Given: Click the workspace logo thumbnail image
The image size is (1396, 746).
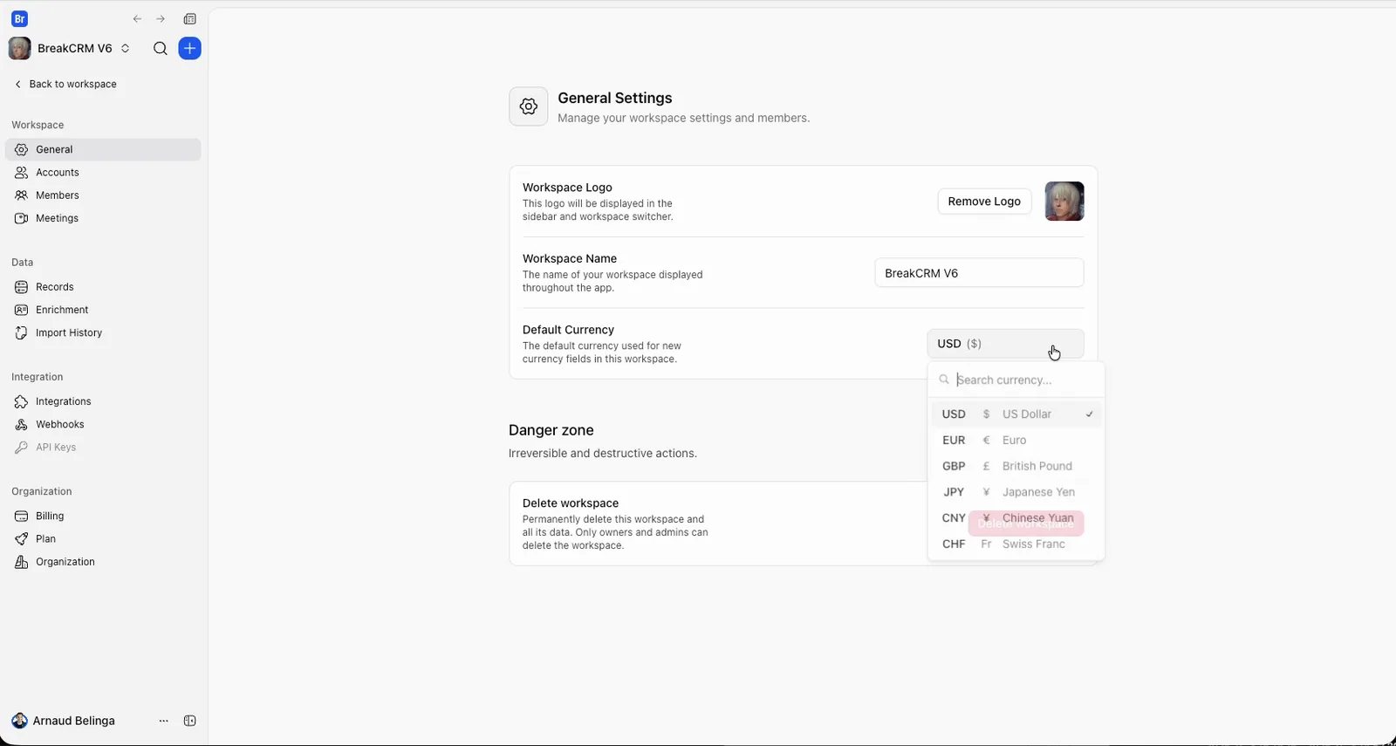Looking at the screenshot, I should pos(1064,202).
